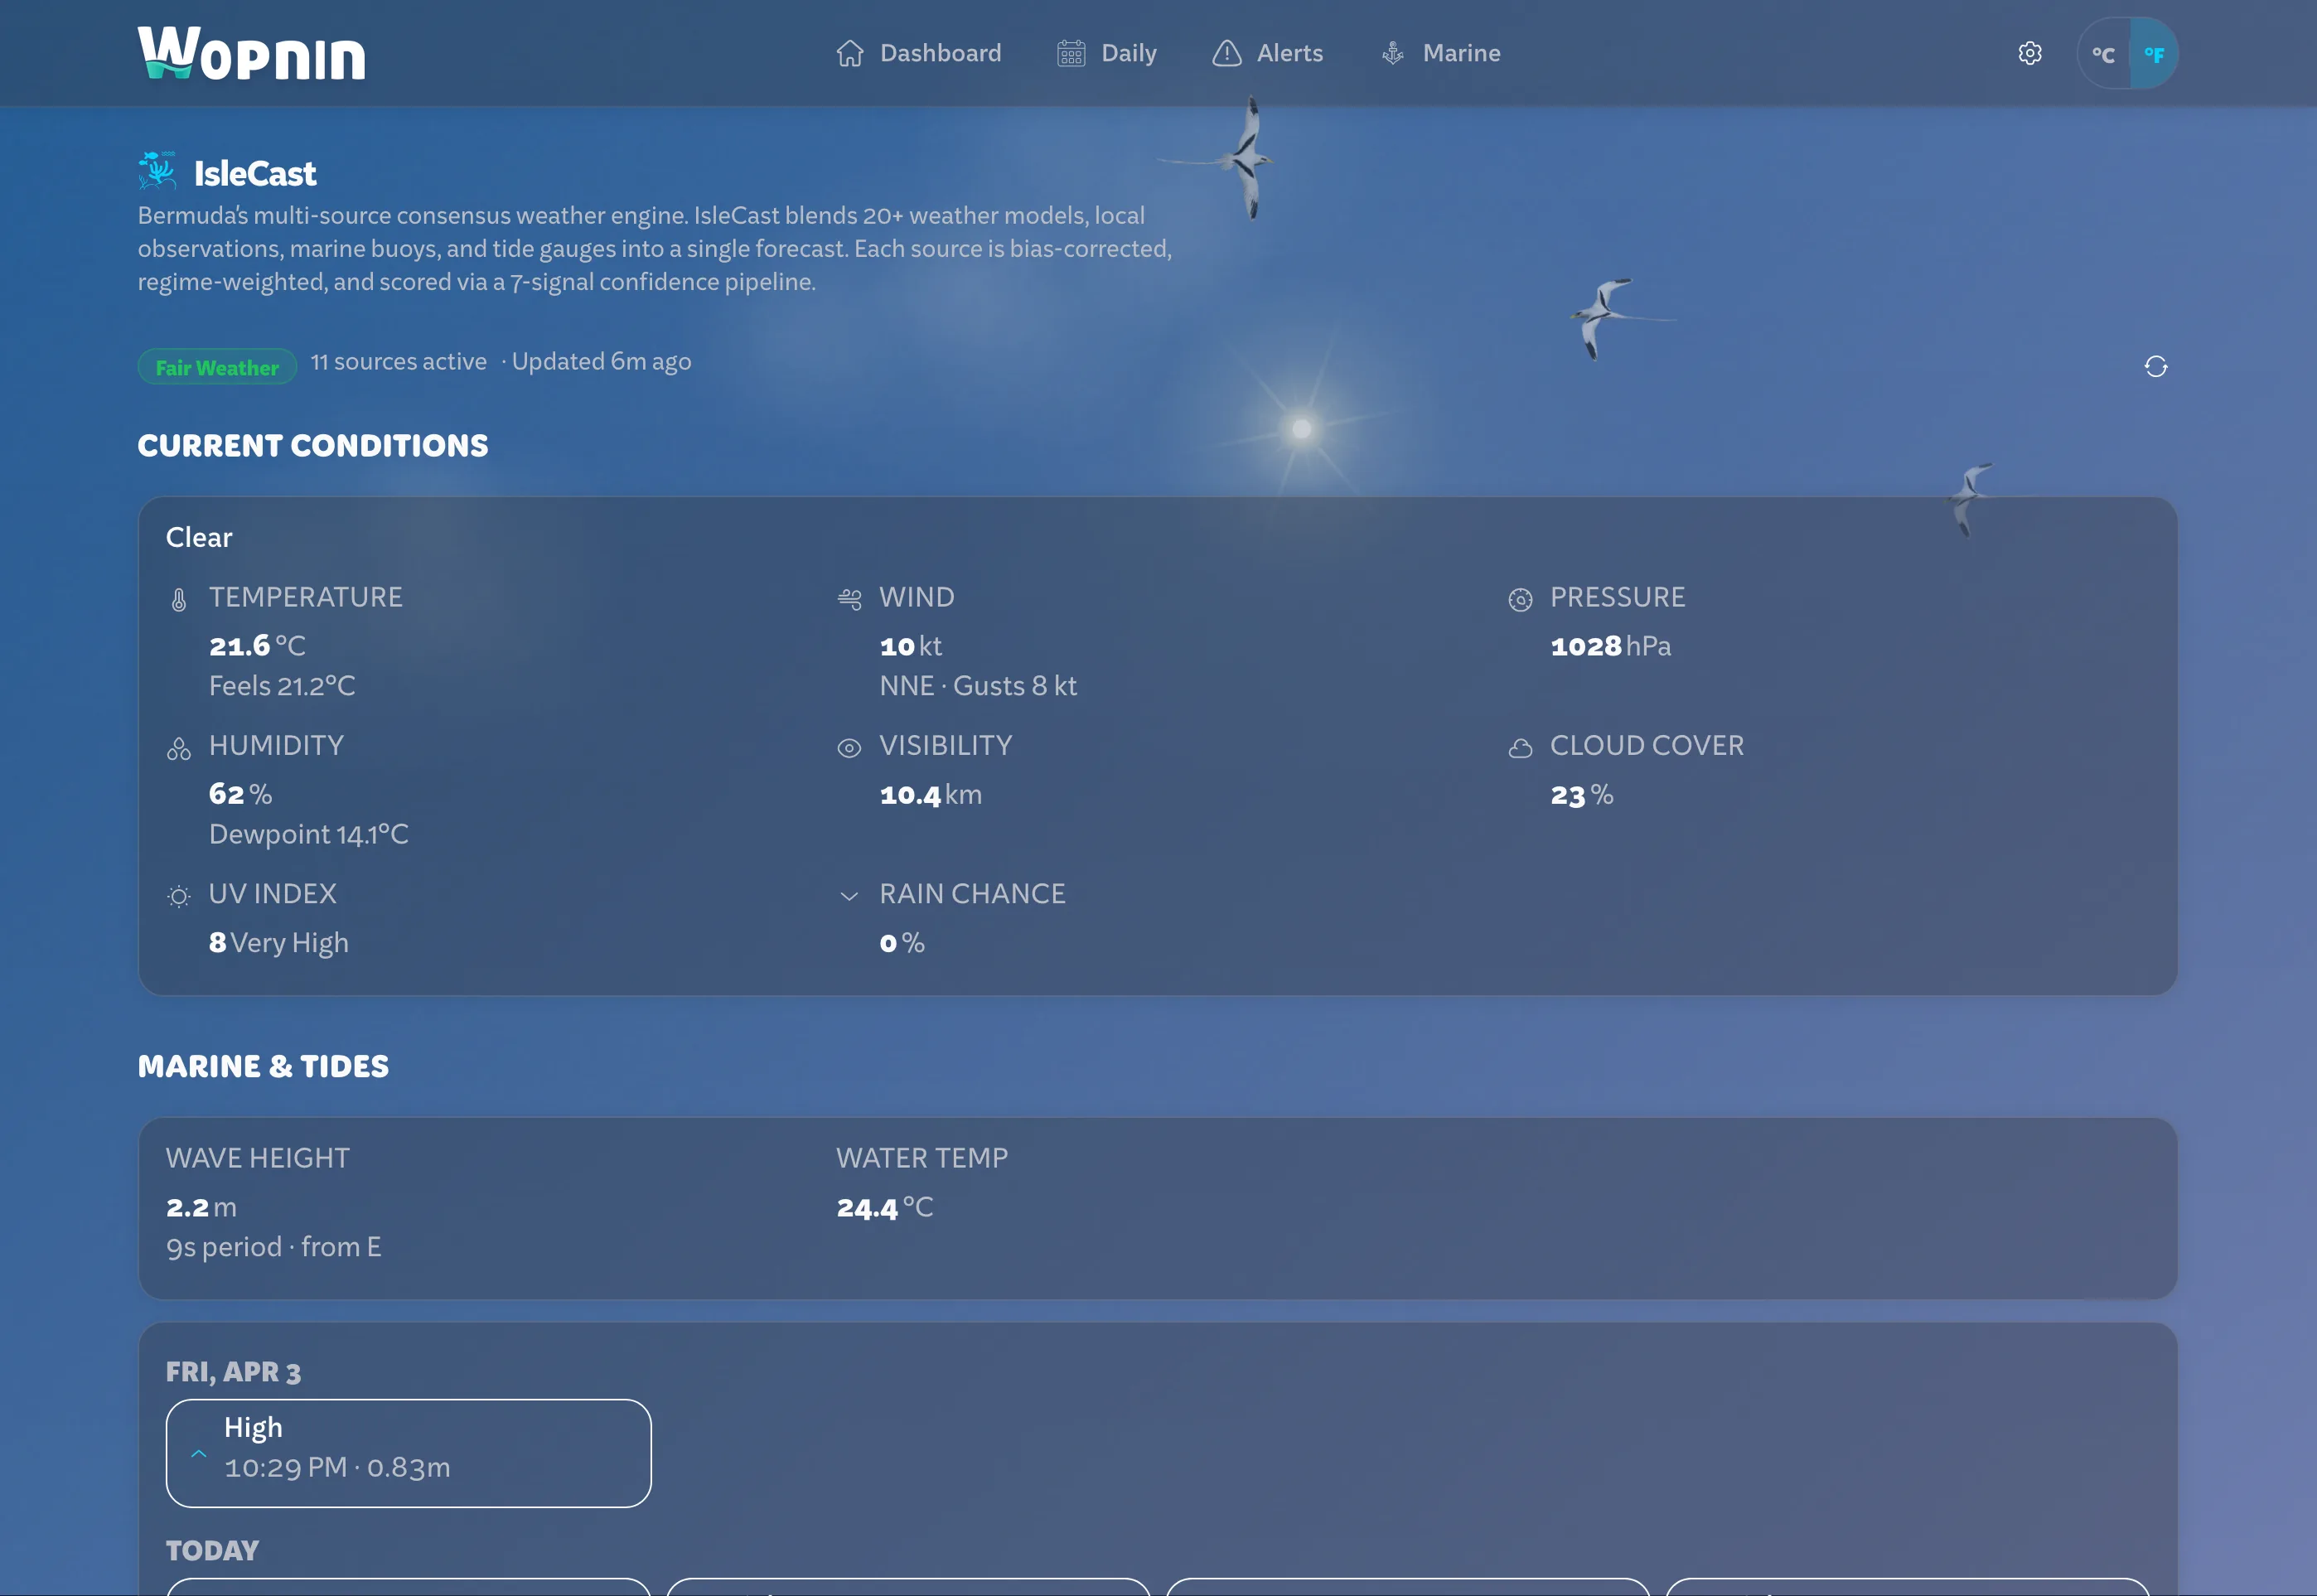Viewport: 2317px width, 1596px height.
Task: Click the gauge icon beside Pressure
Action: (1520, 599)
